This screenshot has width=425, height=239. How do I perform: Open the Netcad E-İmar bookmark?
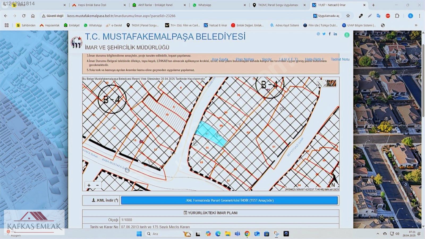215,25
